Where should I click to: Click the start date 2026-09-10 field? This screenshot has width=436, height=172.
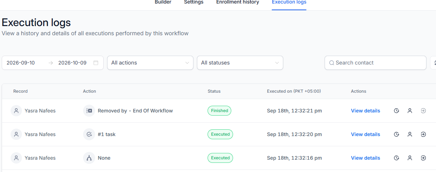pyautogui.click(x=21, y=63)
